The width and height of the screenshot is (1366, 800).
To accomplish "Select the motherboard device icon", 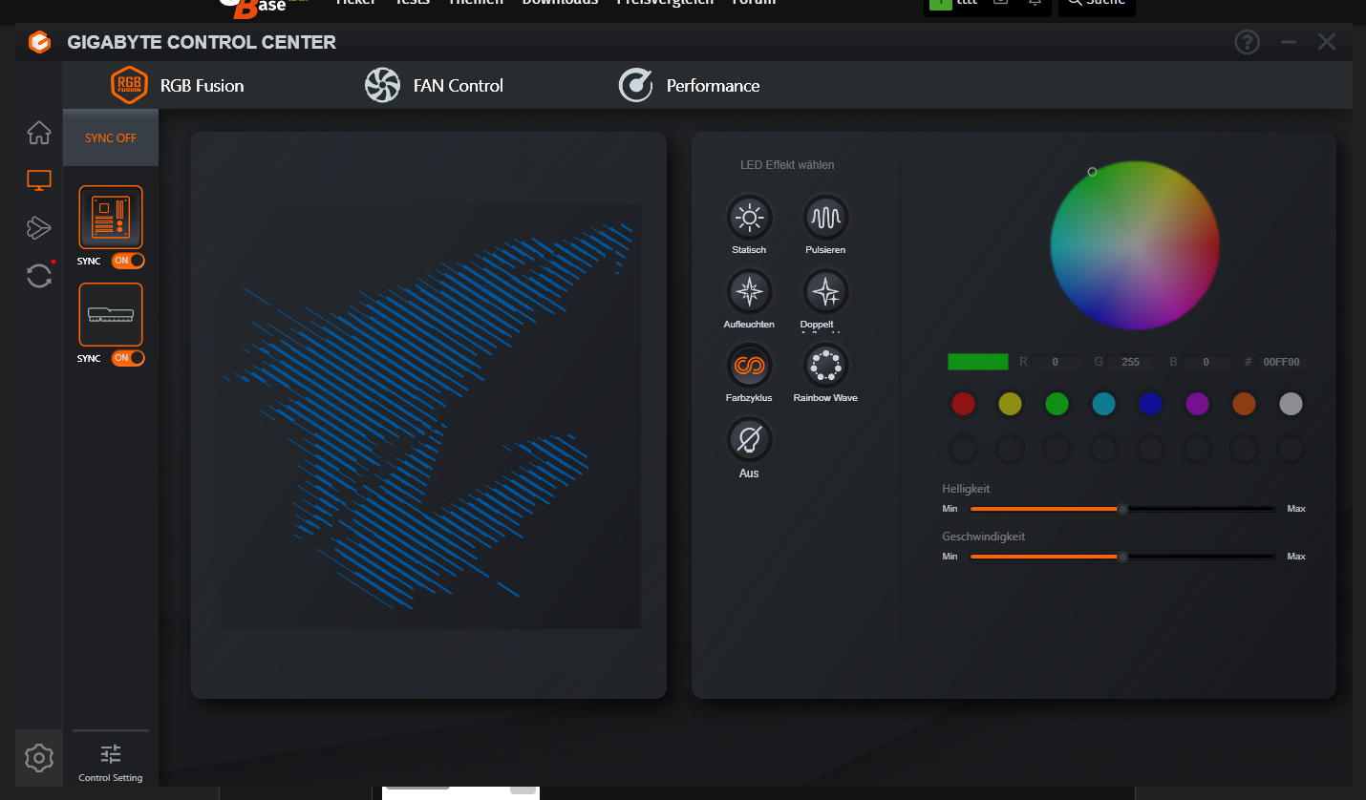I will (111, 217).
